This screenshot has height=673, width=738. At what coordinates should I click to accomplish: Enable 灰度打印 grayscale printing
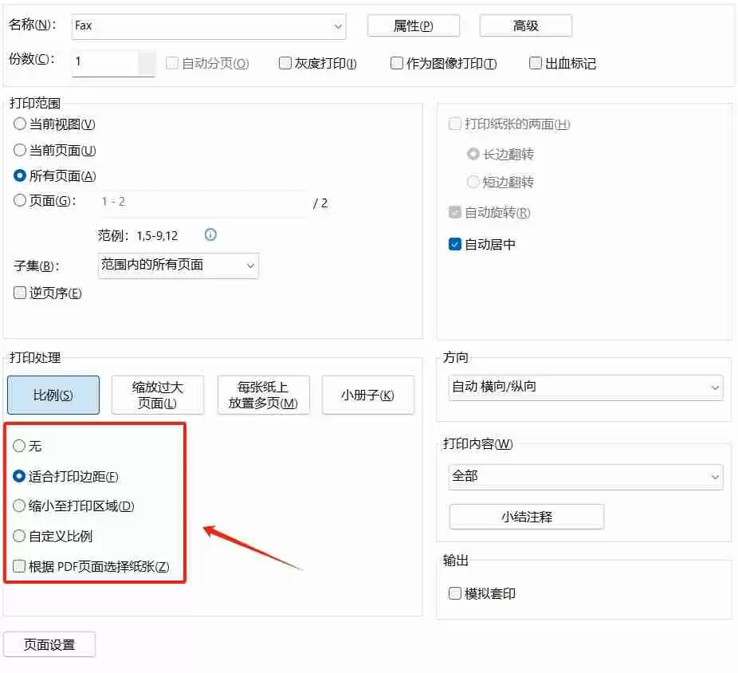(285, 63)
